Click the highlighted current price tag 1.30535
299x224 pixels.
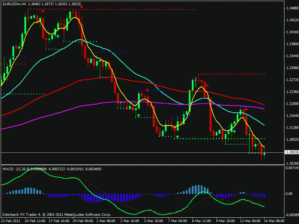[x=292, y=152]
